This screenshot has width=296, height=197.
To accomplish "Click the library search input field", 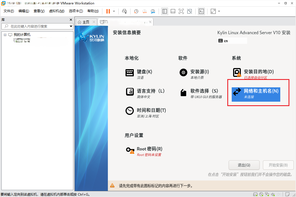I will (x=37, y=26).
